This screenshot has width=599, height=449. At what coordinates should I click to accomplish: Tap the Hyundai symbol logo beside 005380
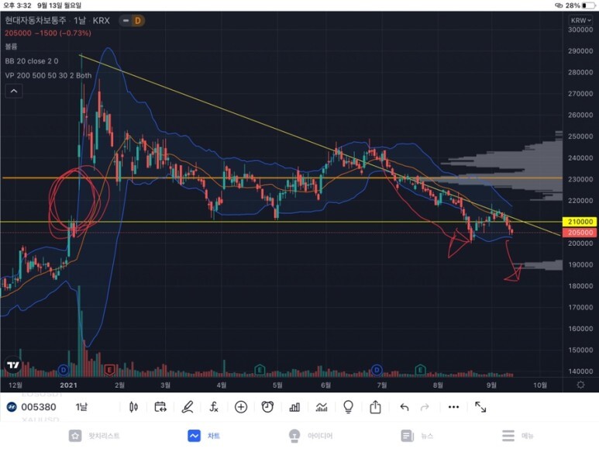tap(12, 407)
